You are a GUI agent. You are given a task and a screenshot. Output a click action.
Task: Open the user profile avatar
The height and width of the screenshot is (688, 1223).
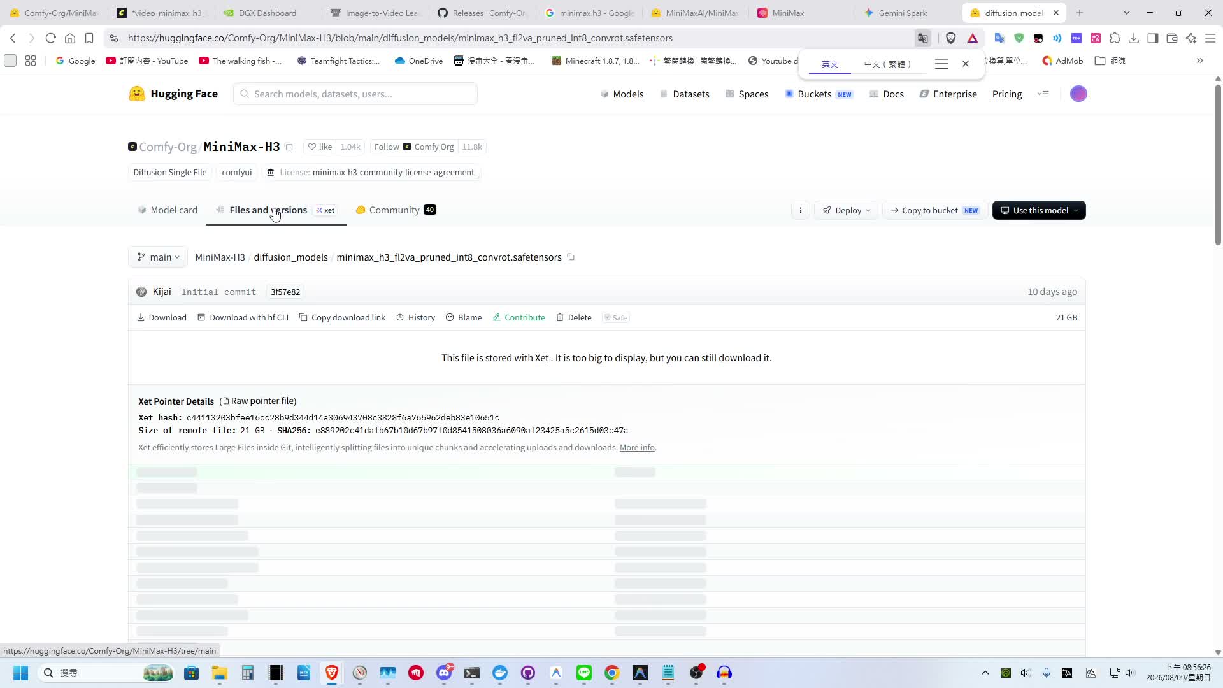pyautogui.click(x=1078, y=94)
